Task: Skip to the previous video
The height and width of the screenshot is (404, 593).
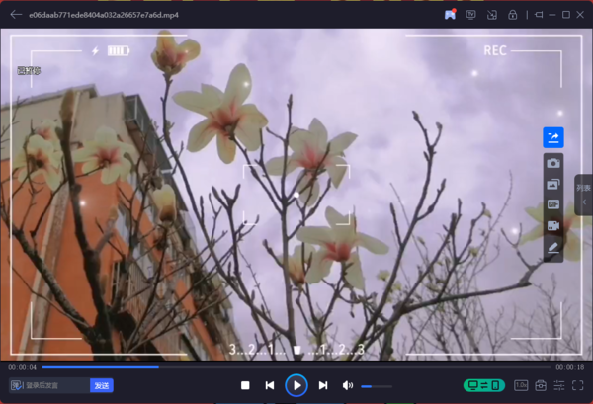Action: pos(270,385)
